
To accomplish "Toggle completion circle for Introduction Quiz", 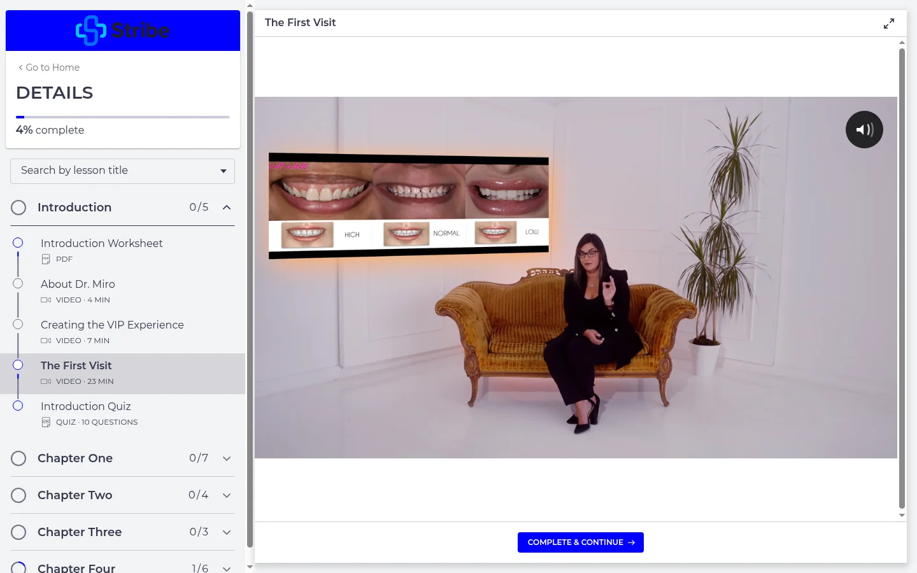I will [x=18, y=406].
